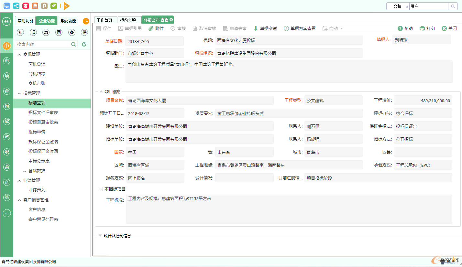Open the 文档 dropdown in top search
The width and height of the screenshot is (462, 267).
pos(398,6)
